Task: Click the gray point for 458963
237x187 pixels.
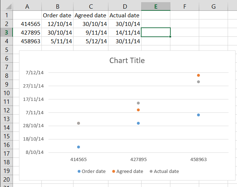Action: 198,82
